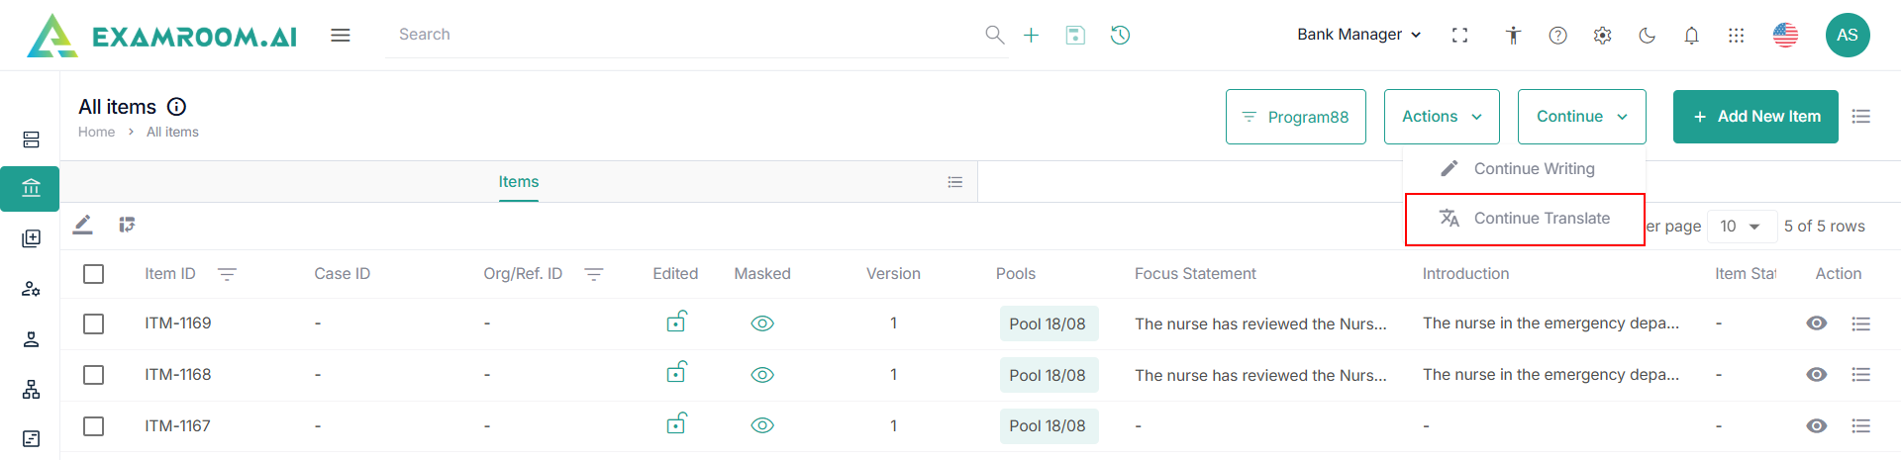Enter fullscreen mode

coord(1459,36)
